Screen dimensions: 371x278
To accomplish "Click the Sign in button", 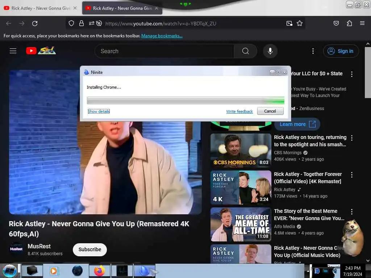I will tap(341, 51).
